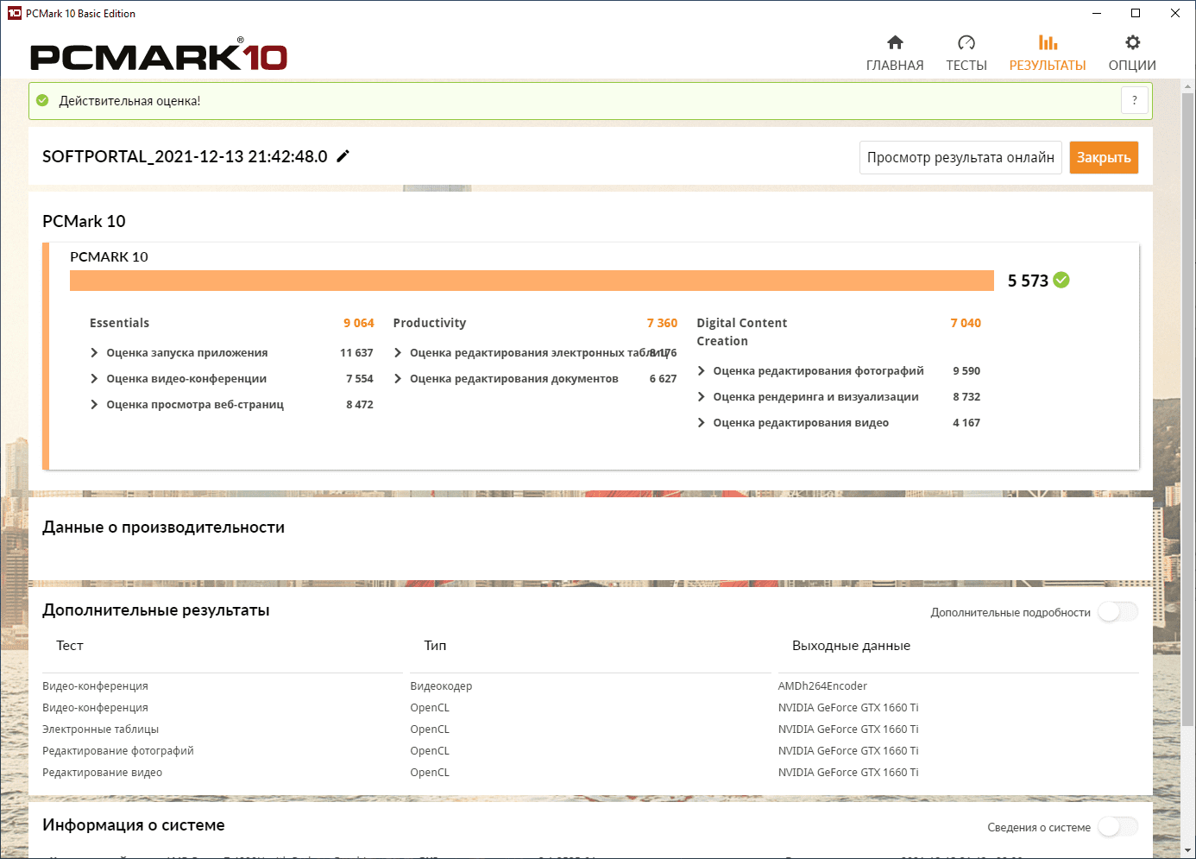
Task: Click the Digital Content Creation score 7 040
Action: pos(966,323)
